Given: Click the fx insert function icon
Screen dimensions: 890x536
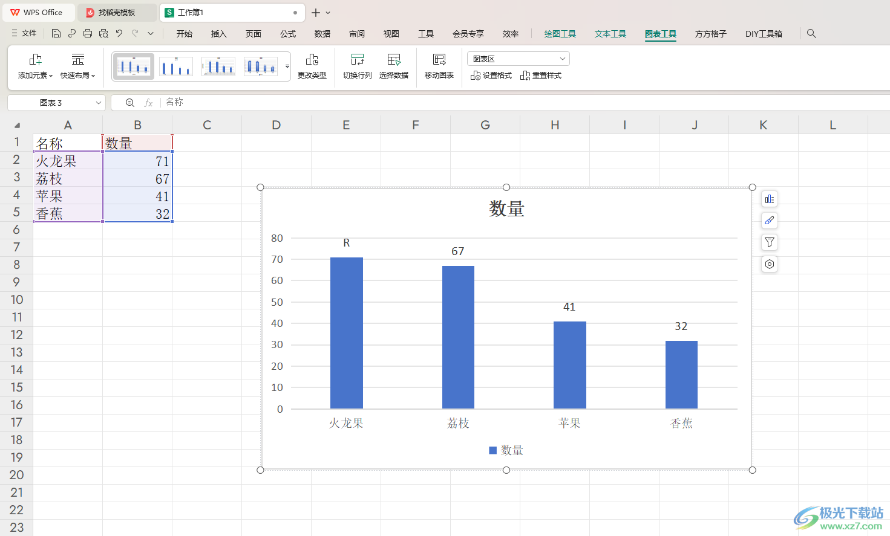Looking at the screenshot, I should point(148,103).
